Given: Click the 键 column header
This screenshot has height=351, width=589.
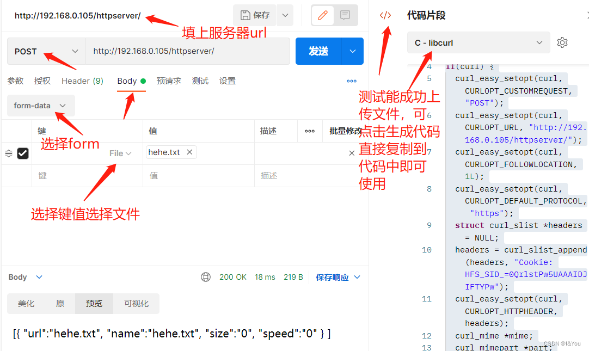Looking at the screenshot, I should click(x=42, y=131).
